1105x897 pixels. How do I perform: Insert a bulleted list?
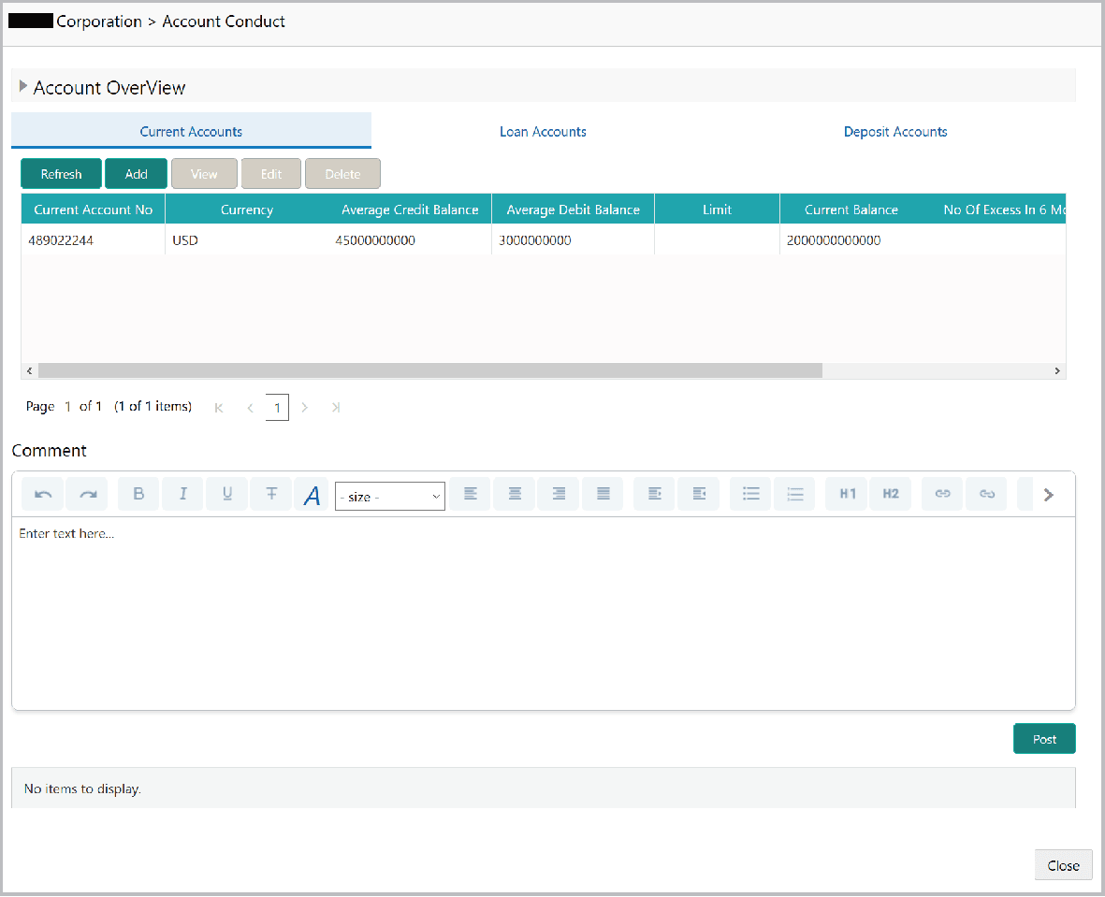point(751,494)
